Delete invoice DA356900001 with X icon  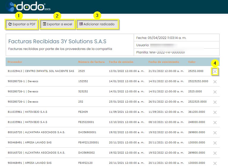(x=215, y=133)
